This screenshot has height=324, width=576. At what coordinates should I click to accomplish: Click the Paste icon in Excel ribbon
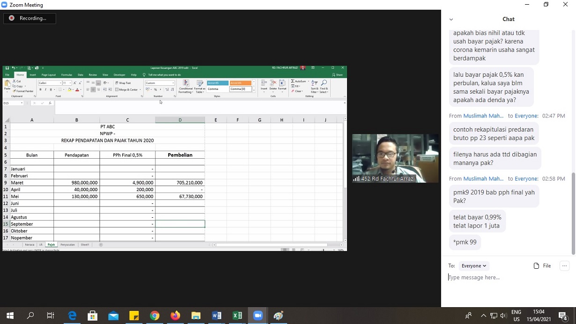click(x=7, y=84)
